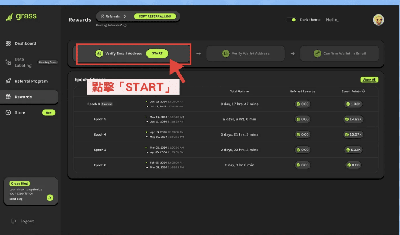Click uptime '0 day, 17 hrs, 47 mins'
Screen dimensions: 400x235
[239, 104]
